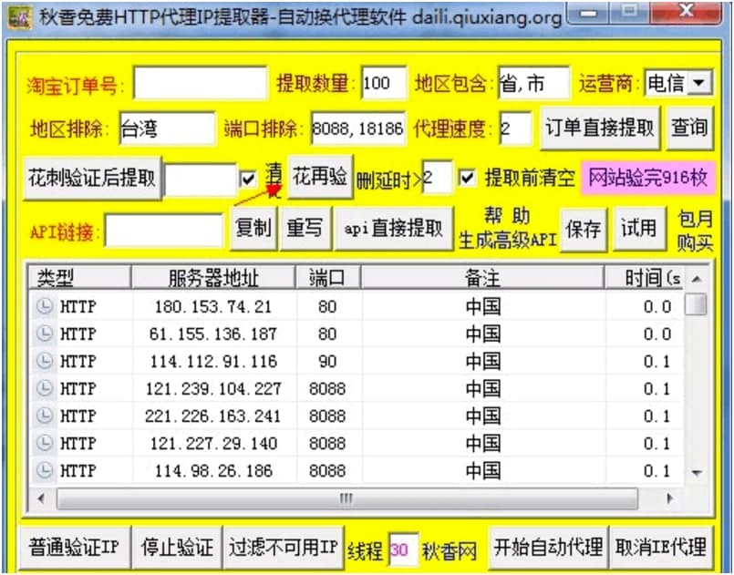Focus the 提取数量 field showing 100
The height and width of the screenshot is (575, 734).
pyautogui.click(x=384, y=83)
